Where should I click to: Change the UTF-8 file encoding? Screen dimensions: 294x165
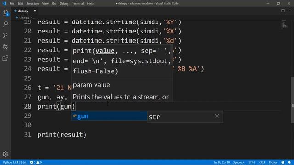click(x=252, y=162)
